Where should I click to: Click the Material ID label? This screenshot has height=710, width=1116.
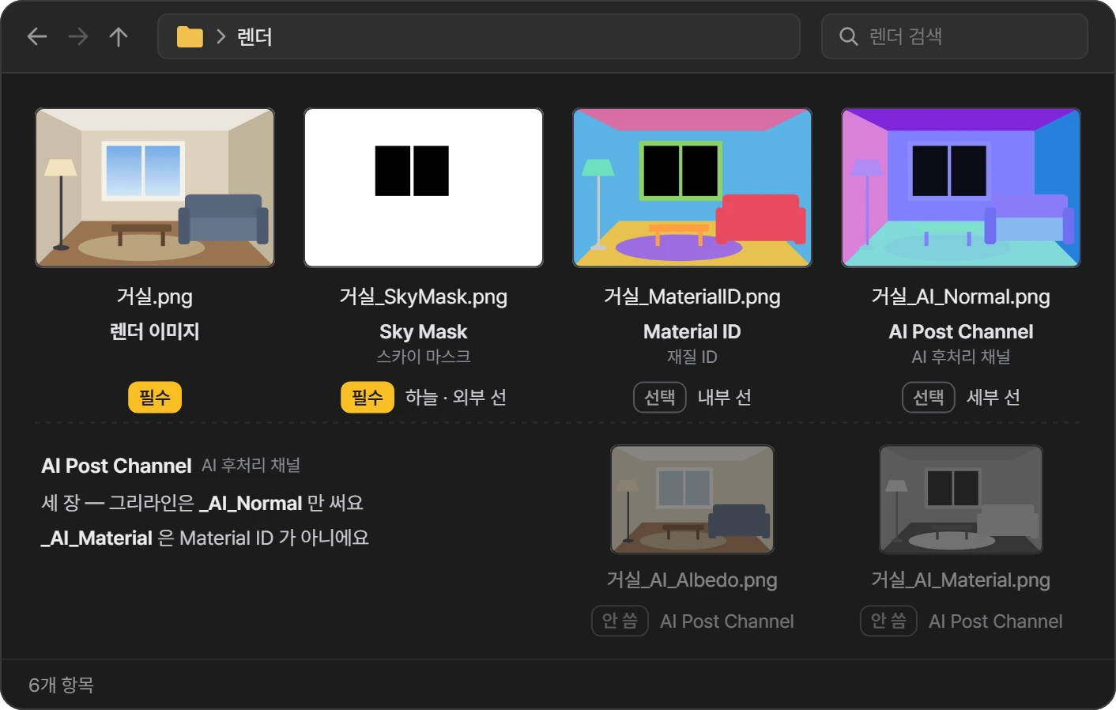692,331
